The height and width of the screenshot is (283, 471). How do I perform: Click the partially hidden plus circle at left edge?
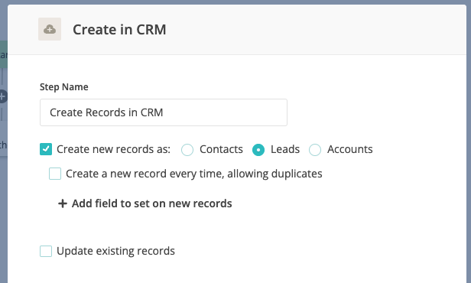point(3,96)
